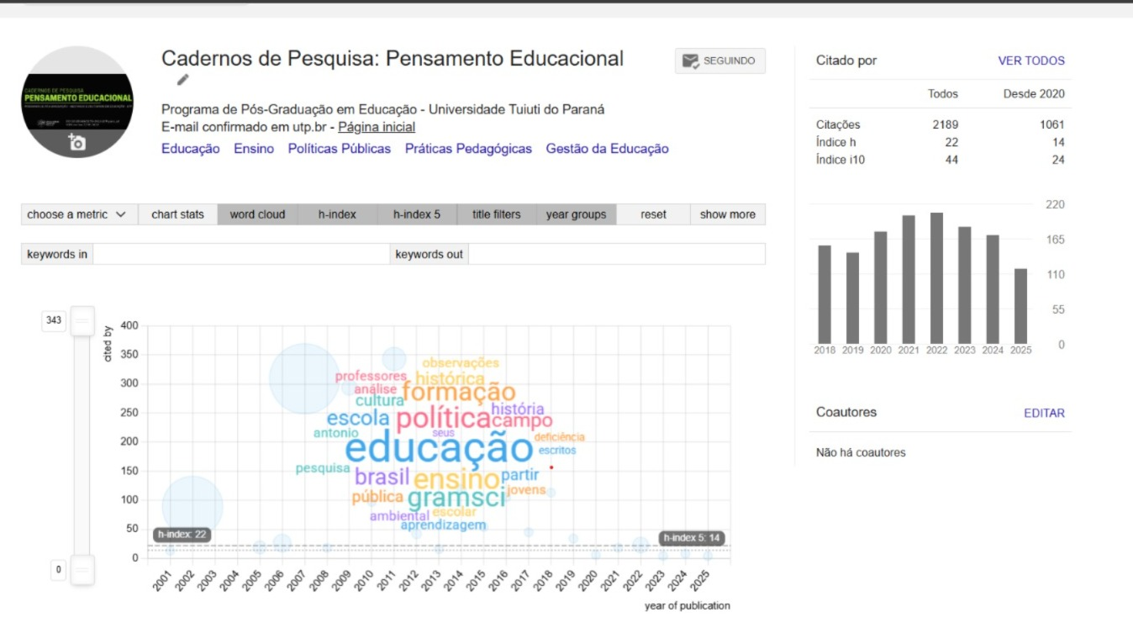Click the pencil edit icon under the profile name
This screenshot has width=1133, height=633.
(x=183, y=80)
